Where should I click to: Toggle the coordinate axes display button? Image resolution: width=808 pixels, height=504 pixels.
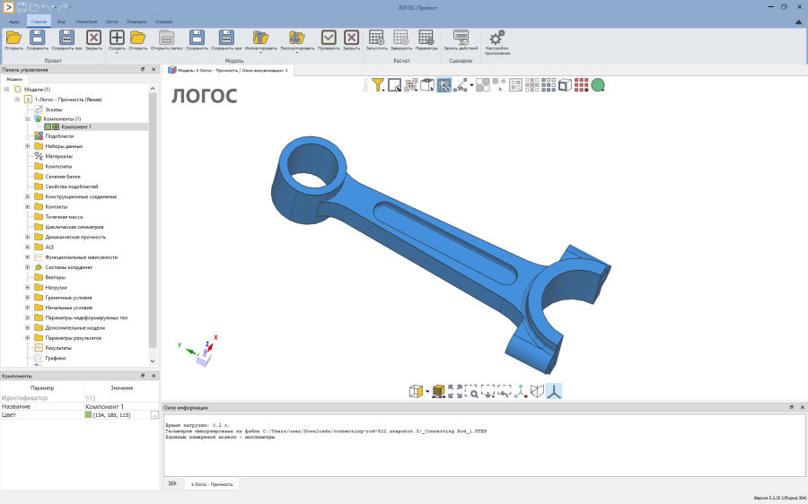554,391
